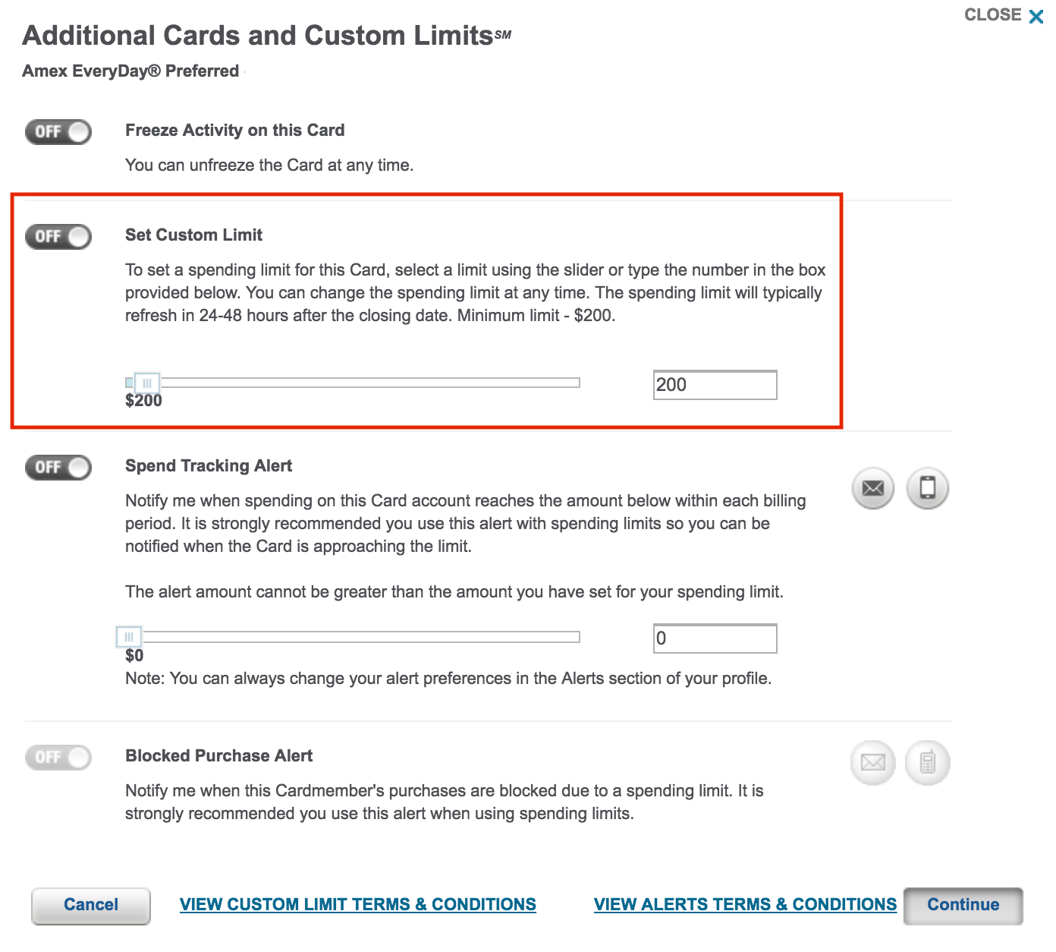Click the Continue button

[x=962, y=905]
